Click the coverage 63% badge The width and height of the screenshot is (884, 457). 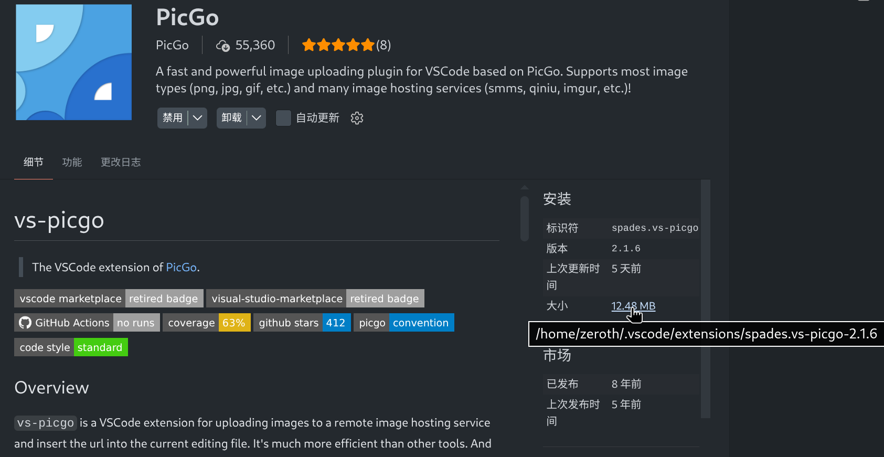(207, 322)
